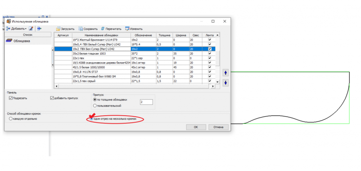
Task: Click the blue arrow export icon
Action: pyautogui.click(x=39, y=29)
